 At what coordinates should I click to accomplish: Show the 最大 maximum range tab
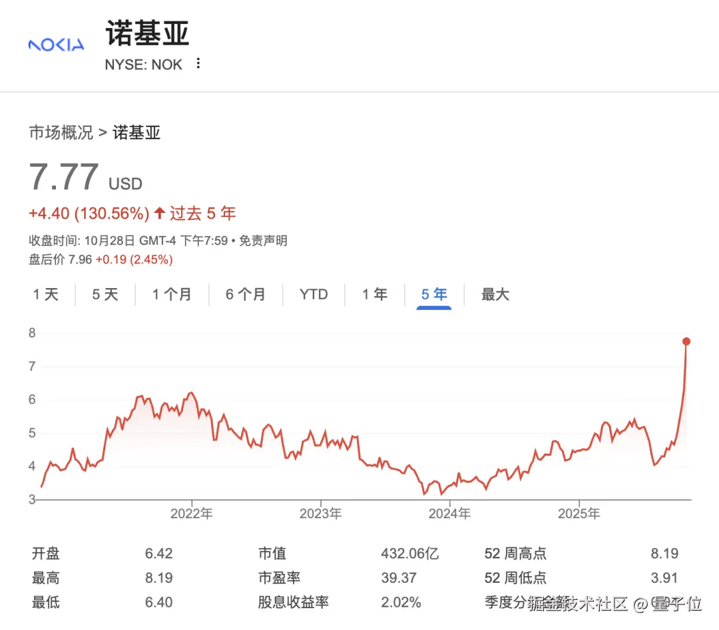point(495,294)
